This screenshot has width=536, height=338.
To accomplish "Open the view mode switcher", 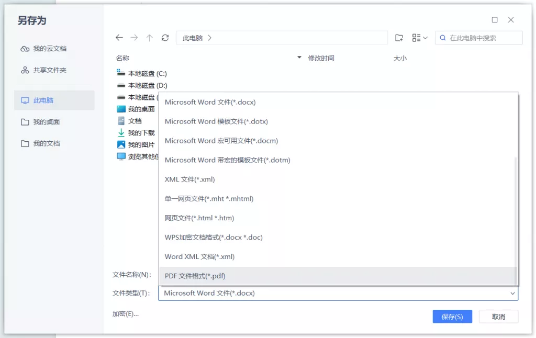I will click(420, 38).
